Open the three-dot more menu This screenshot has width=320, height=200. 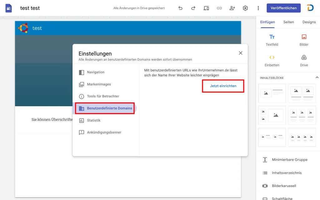(x=258, y=8)
